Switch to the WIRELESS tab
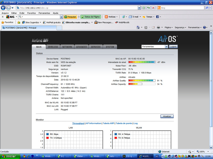 53,47
